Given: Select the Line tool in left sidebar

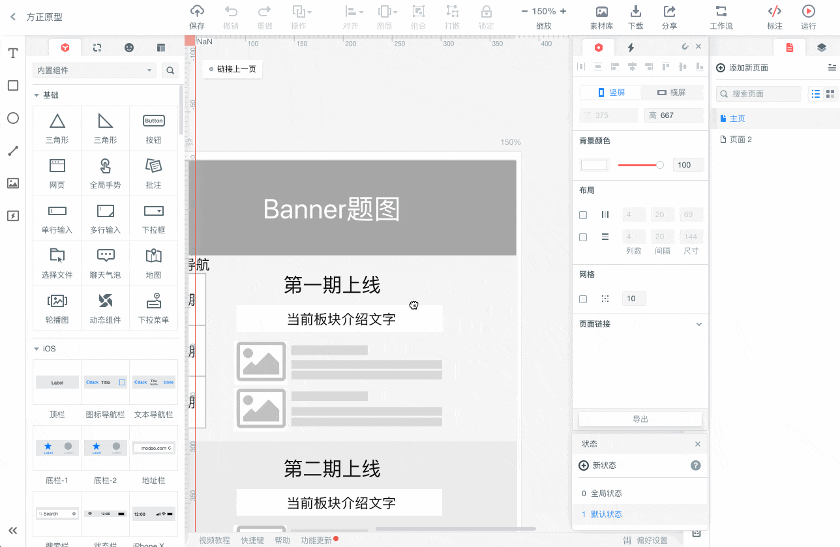Looking at the screenshot, I should [12, 151].
